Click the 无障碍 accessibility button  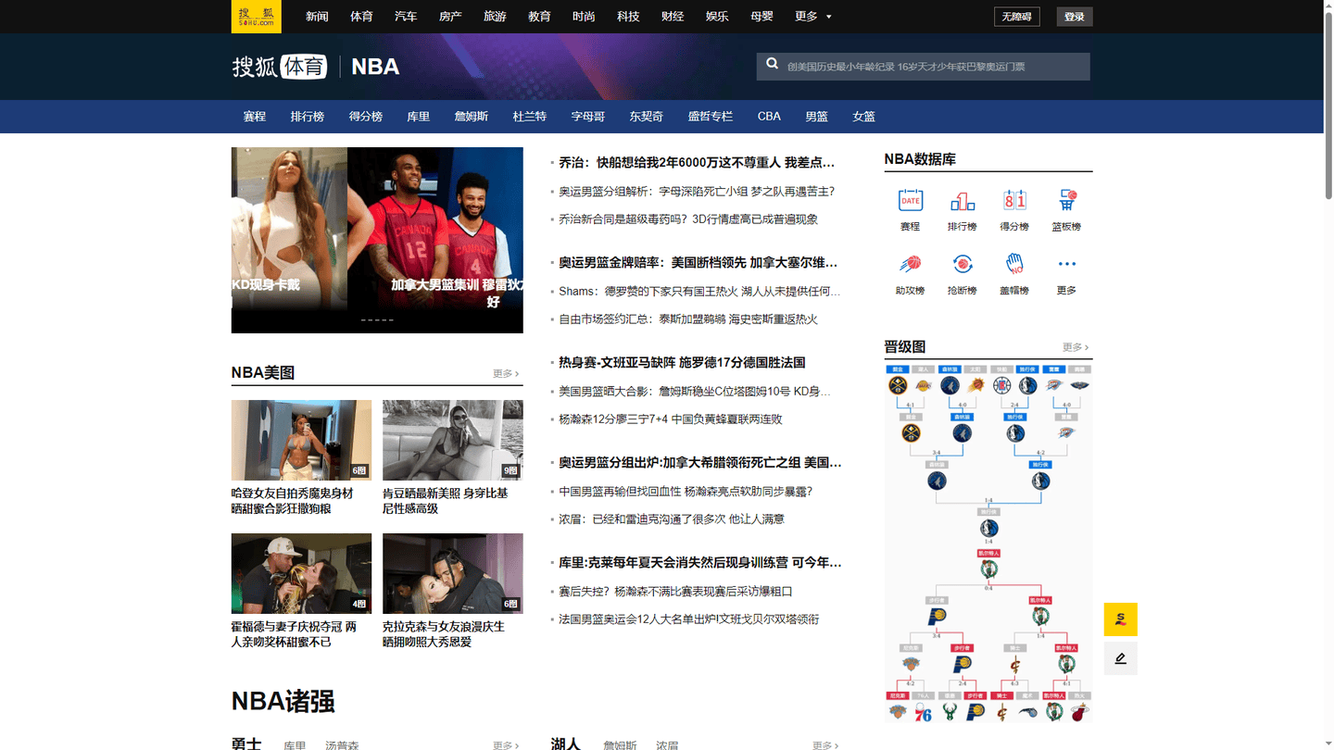[1016, 17]
